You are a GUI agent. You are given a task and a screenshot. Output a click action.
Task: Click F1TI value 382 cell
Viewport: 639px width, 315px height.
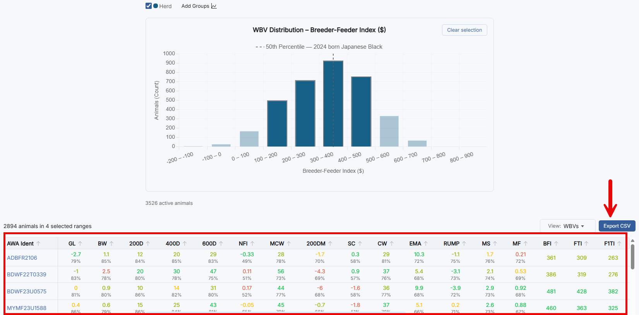point(613,291)
